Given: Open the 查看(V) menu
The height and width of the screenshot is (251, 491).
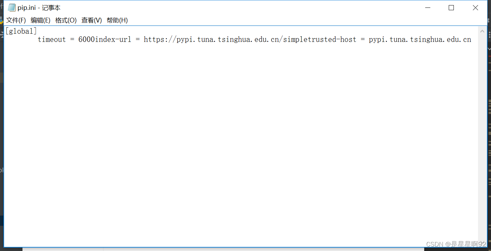Looking at the screenshot, I should tap(92, 20).
